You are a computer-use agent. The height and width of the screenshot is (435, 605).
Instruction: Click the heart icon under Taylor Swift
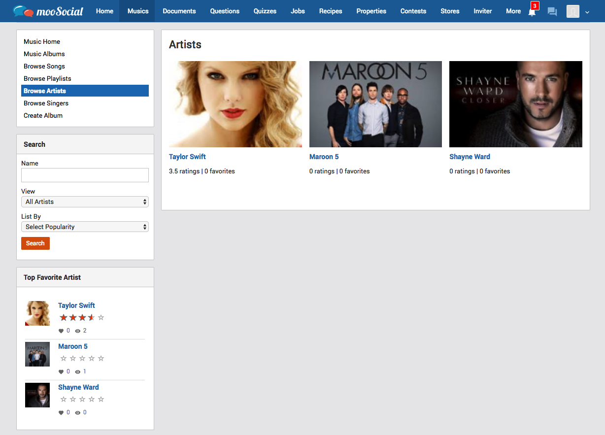[x=61, y=331]
